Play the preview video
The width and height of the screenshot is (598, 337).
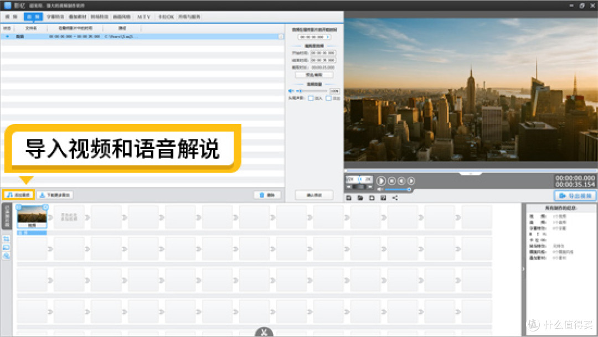[x=381, y=181]
